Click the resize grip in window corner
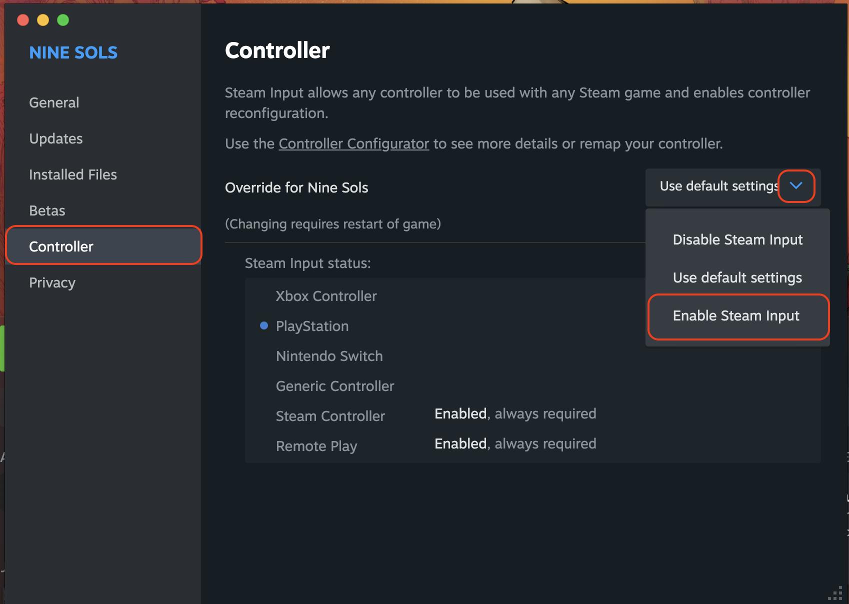The height and width of the screenshot is (604, 849). (x=835, y=593)
